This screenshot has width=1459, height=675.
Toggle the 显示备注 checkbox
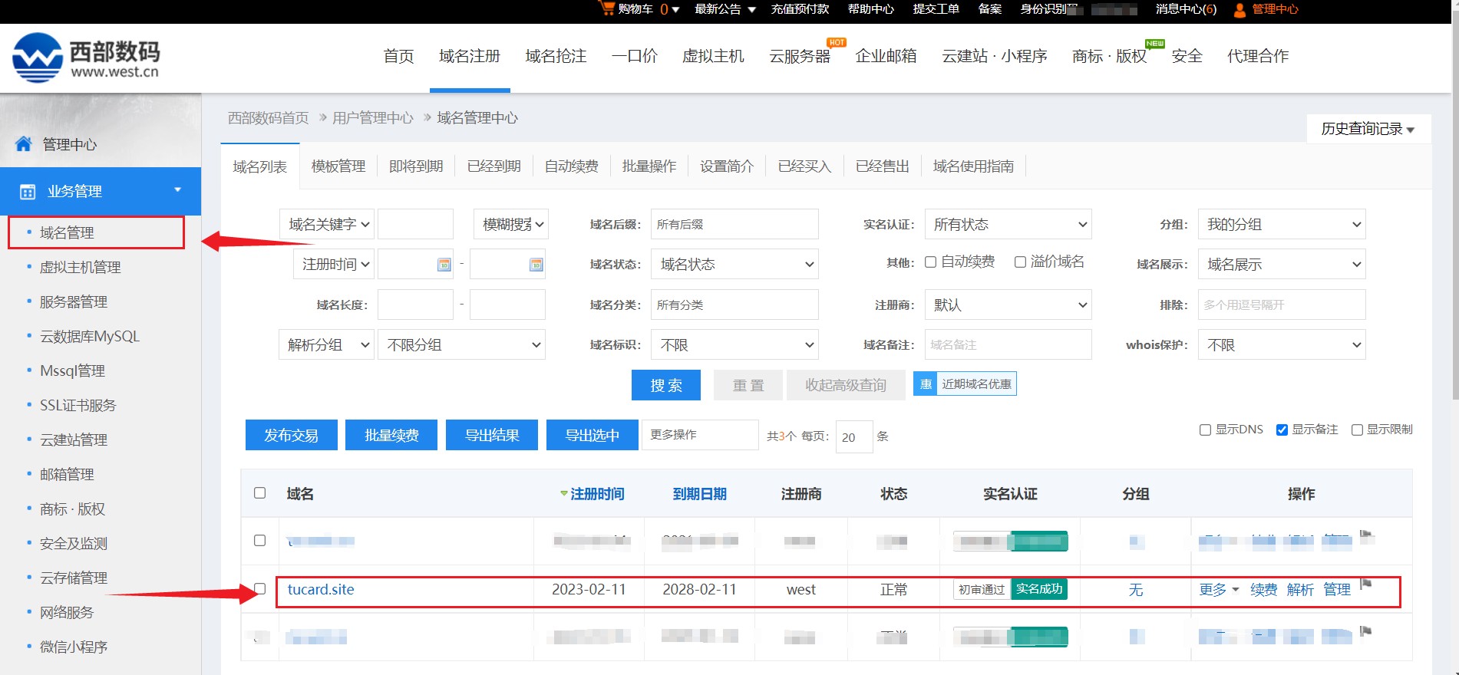tap(1281, 430)
